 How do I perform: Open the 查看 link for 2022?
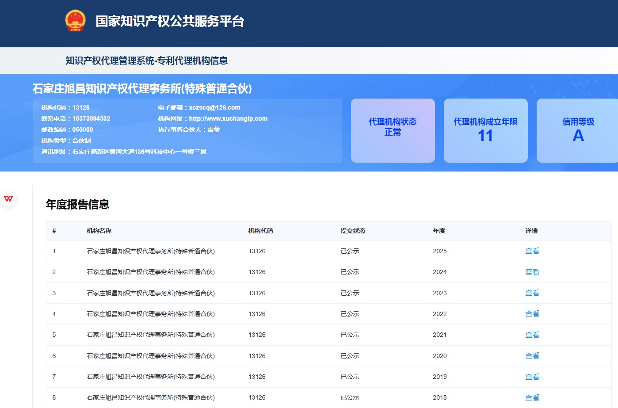tap(532, 314)
